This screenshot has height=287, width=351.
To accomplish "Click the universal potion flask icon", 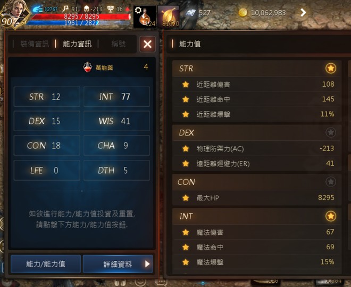I will coord(88,67).
